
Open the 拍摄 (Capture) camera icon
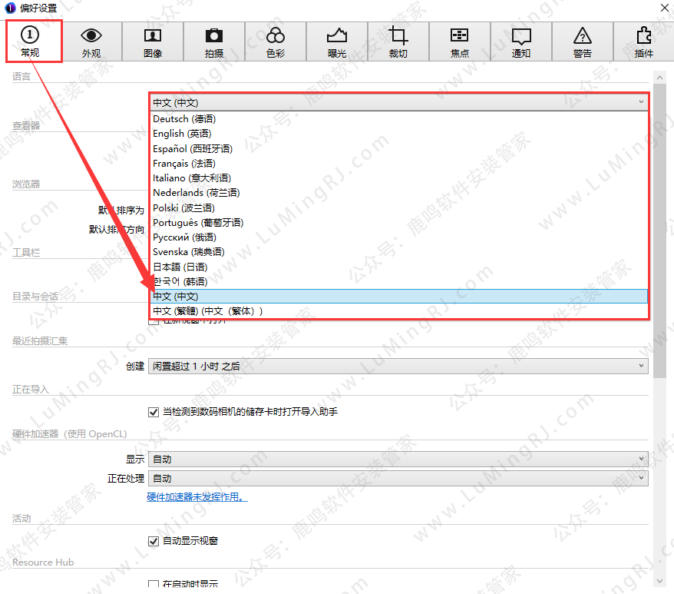coord(214,41)
